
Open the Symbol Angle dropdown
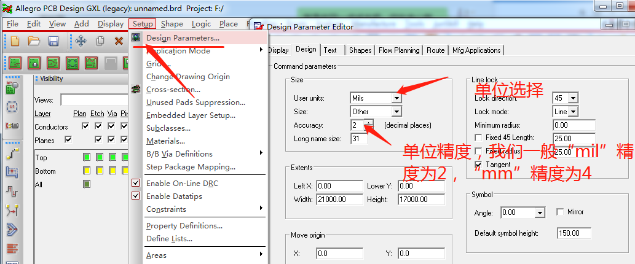pos(540,212)
